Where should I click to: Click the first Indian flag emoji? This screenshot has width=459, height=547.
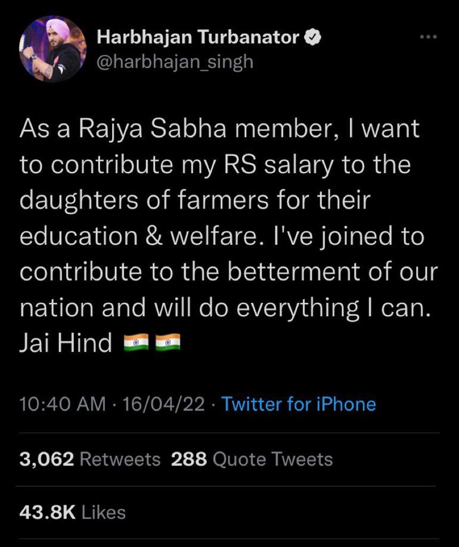[x=135, y=343]
